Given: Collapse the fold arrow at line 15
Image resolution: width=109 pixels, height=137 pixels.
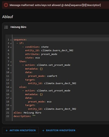Looking at the screenshot, I should (11, 91).
